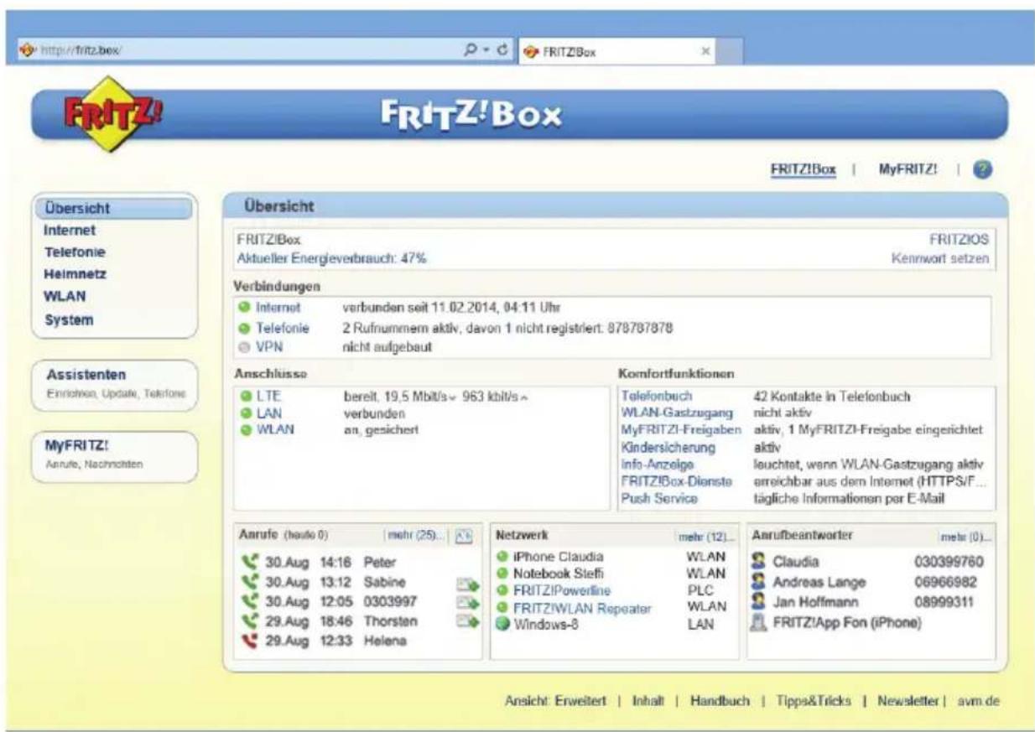
Task: Open the message icon in 0303997 row
Action: click(466, 603)
